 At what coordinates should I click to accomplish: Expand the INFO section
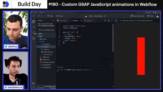(46, 34)
